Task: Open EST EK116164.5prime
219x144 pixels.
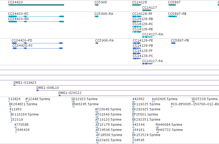Action: 11,117
